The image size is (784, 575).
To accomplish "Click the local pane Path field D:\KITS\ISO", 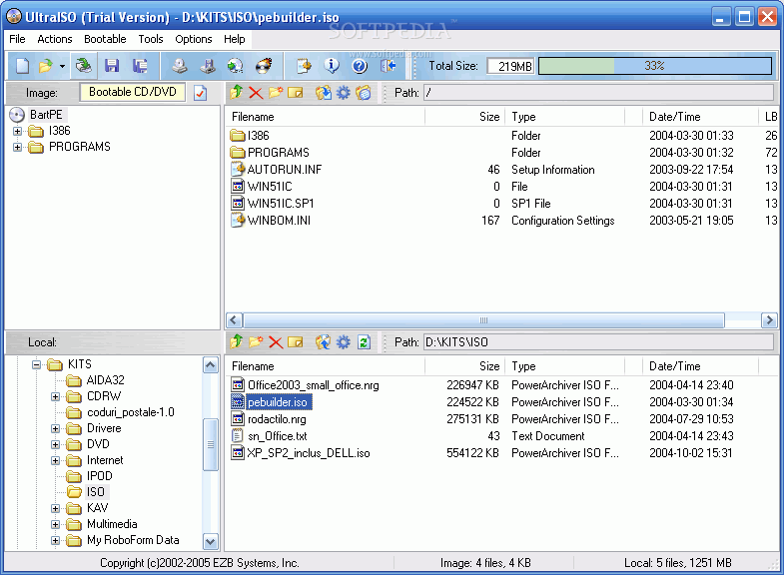I will 598,342.
